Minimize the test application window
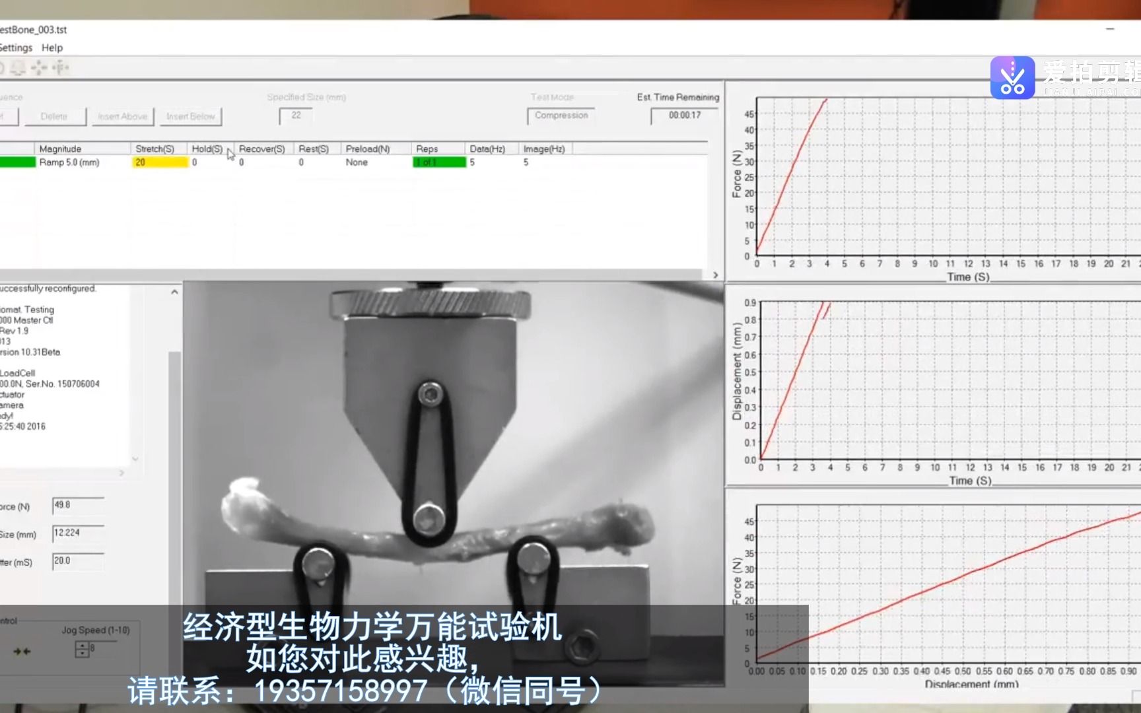 [1110, 29]
